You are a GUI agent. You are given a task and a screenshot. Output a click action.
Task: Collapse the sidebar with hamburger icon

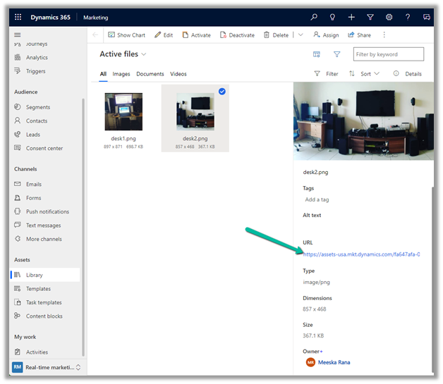pyautogui.click(x=18, y=35)
